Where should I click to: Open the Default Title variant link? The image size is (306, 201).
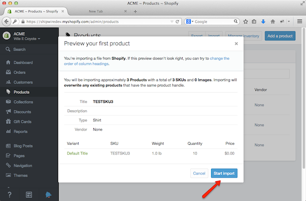click(78, 154)
